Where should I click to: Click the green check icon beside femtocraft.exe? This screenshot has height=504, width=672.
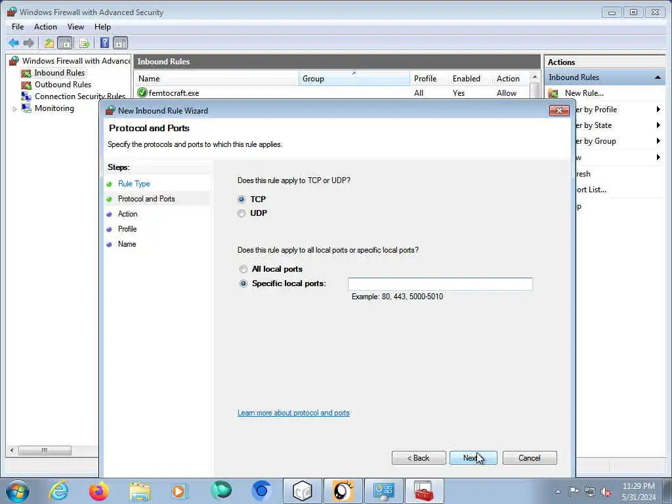[142, 93]
